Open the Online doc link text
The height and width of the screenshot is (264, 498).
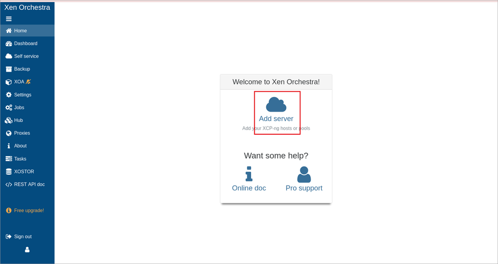click(249, 188)
